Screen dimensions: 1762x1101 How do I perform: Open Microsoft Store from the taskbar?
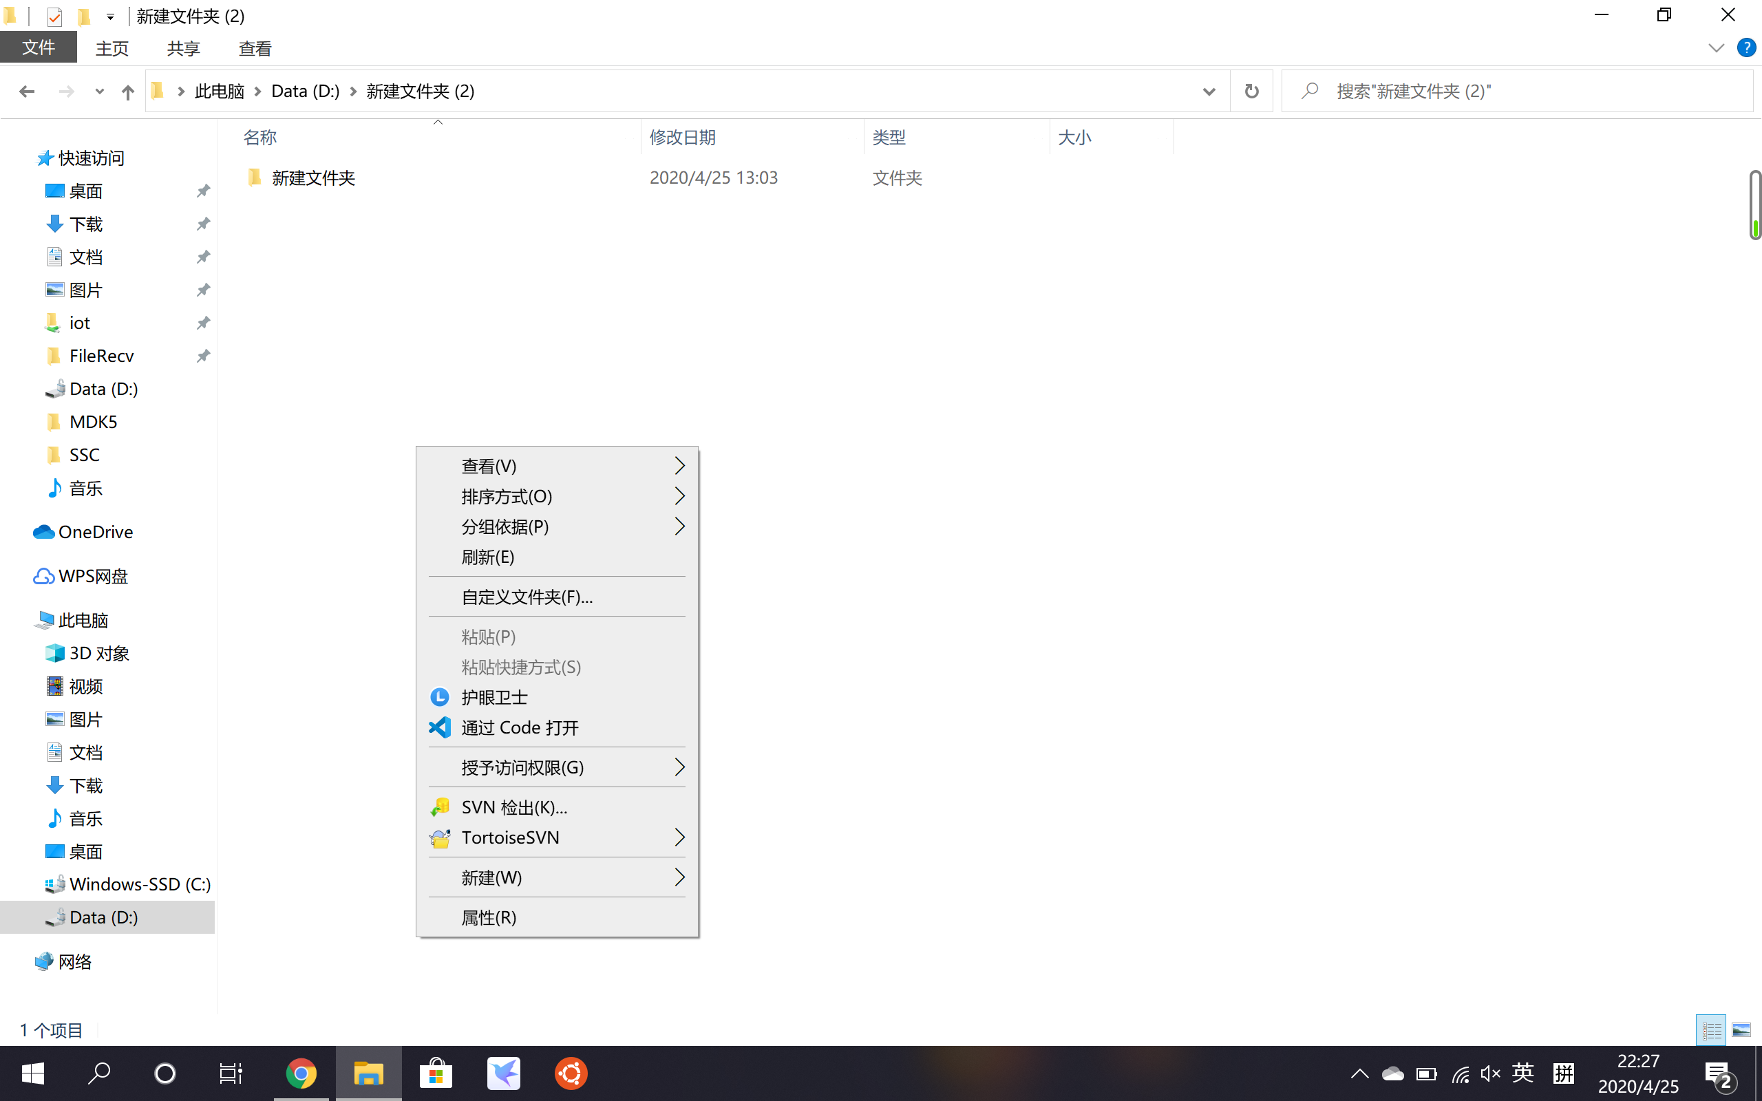[x=436, y=1073]
